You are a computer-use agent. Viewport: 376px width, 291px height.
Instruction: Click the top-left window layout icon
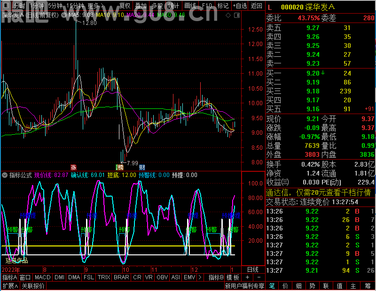coord(6,5)
